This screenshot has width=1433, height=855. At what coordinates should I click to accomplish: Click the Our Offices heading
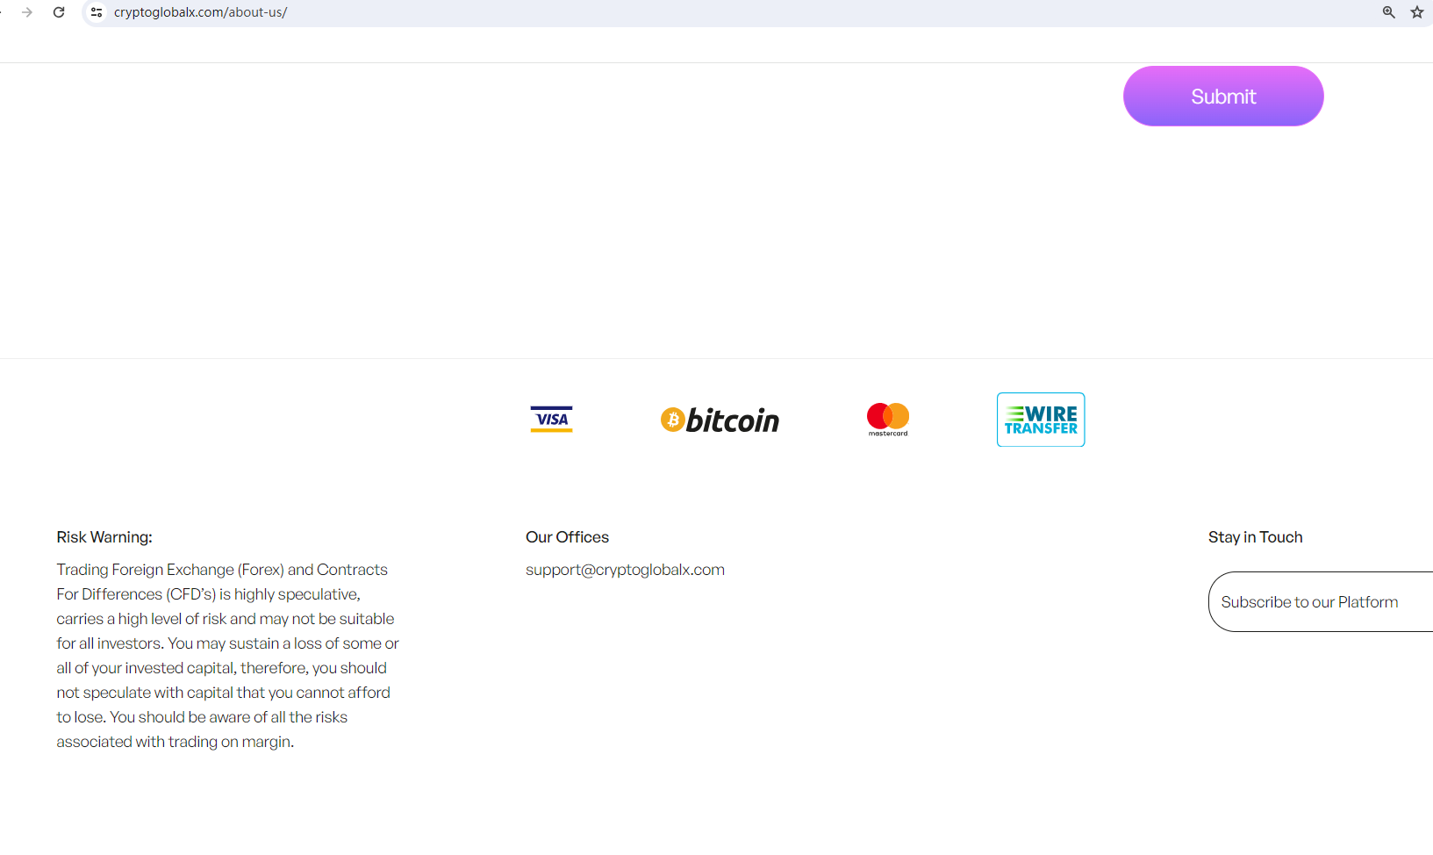click(567, 537)
